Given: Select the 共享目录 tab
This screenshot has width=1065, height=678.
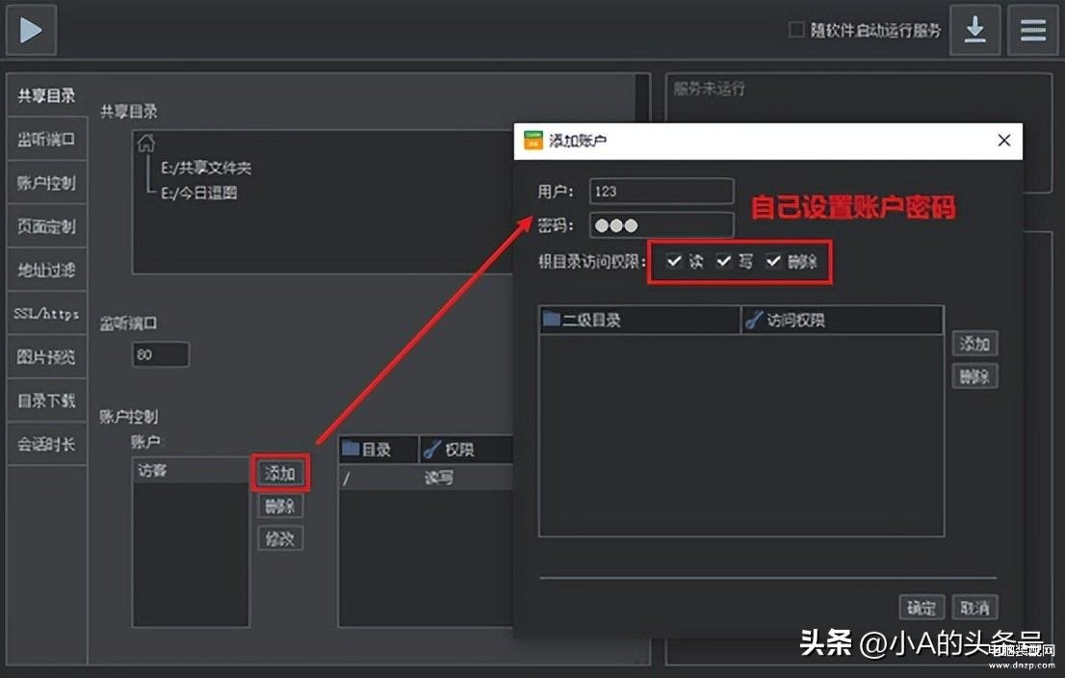Looking at the screenshot, I should (x=46, y=95).
